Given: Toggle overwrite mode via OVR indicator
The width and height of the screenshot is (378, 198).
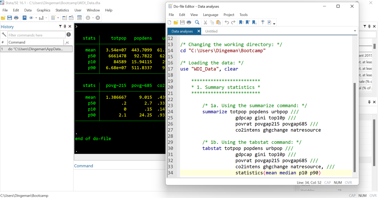Looking at the screenshot, I should tap(348, 182).
